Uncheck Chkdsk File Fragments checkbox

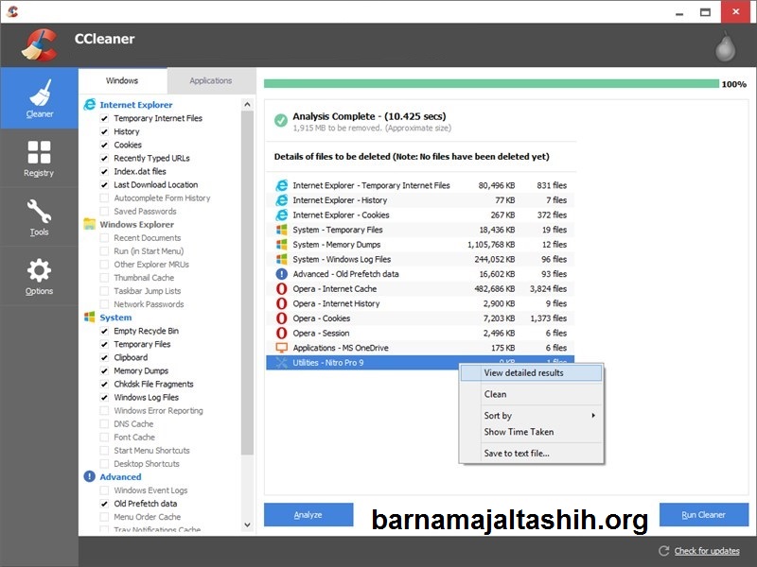point(104,385)
